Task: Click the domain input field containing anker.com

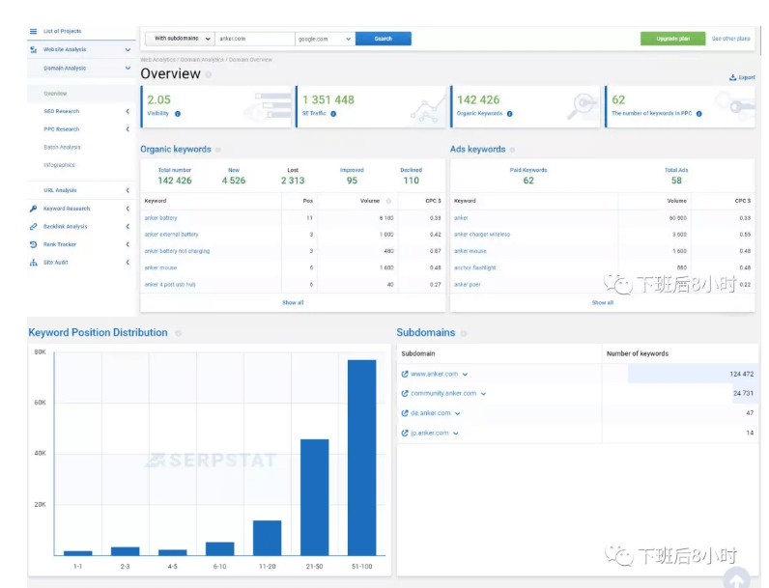Action: 254,39
